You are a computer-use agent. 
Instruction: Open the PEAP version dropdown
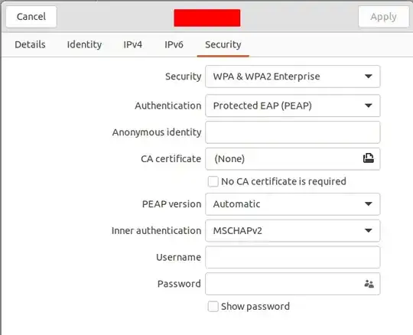pyautogui.click(x=293, y=204)
